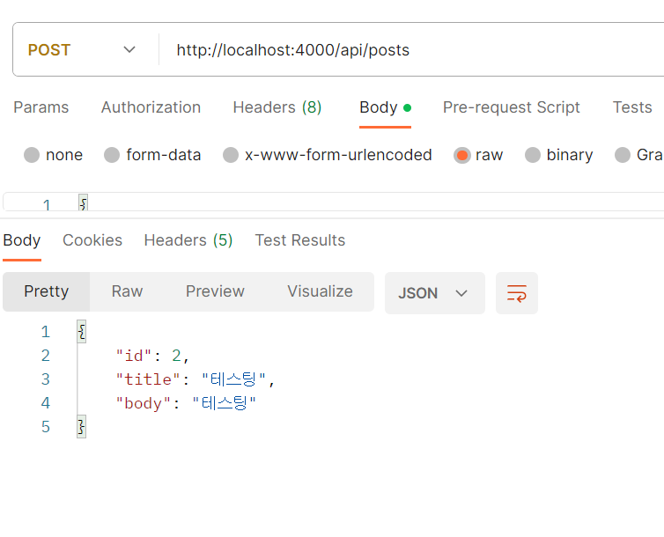Collapse the response JSON opening brace
This screenshot has width=664, height=537.
click(82, 331)
